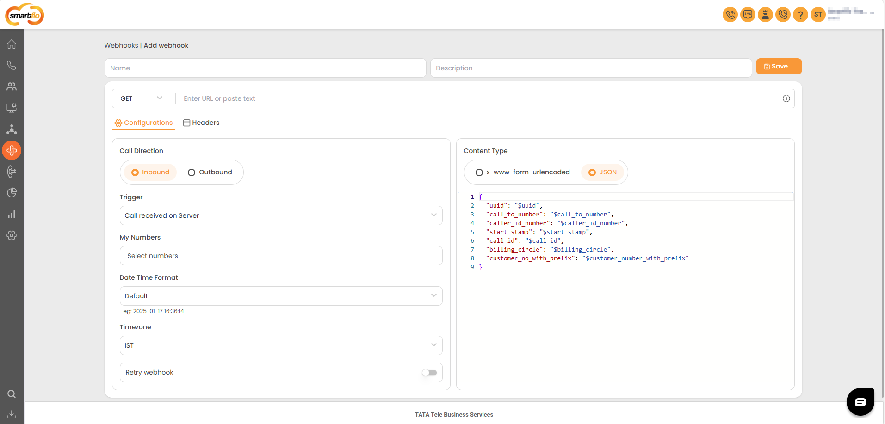Expand the Trigger dropdown
Image resolution: width=885 pixels, height=424 pixels.
(x=281, y=215)
